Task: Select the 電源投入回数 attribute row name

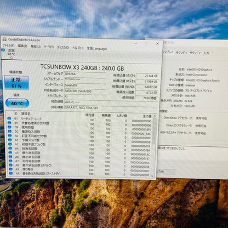Action: coord(31,132)
